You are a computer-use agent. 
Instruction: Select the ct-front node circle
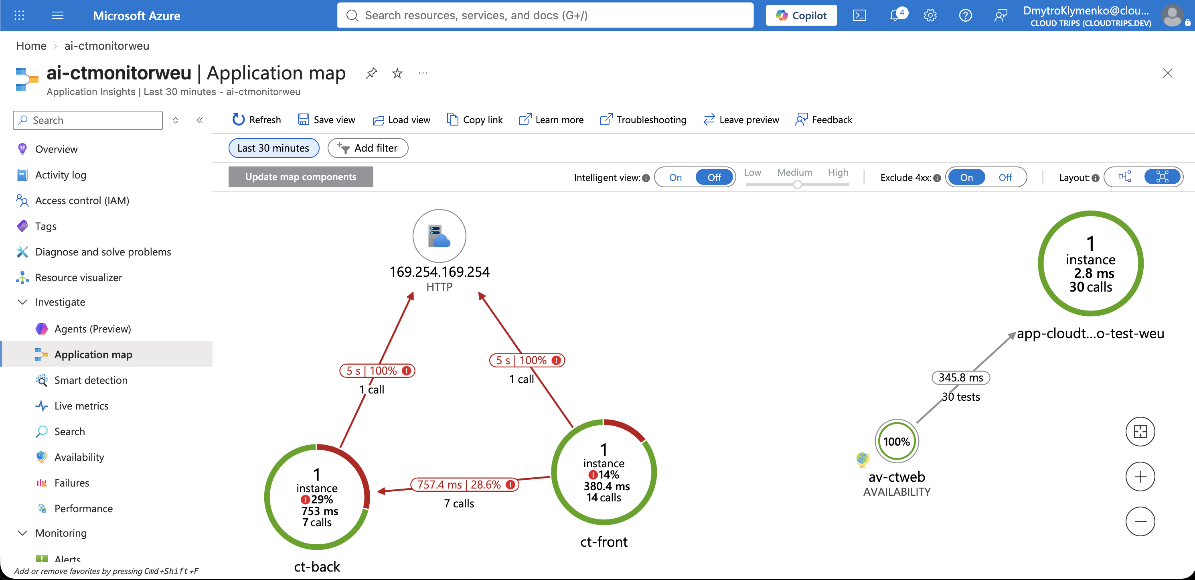tap(604, 473)
